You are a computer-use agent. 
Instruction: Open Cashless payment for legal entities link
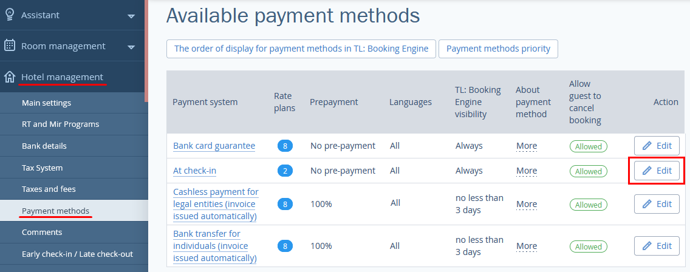(216, 204)
